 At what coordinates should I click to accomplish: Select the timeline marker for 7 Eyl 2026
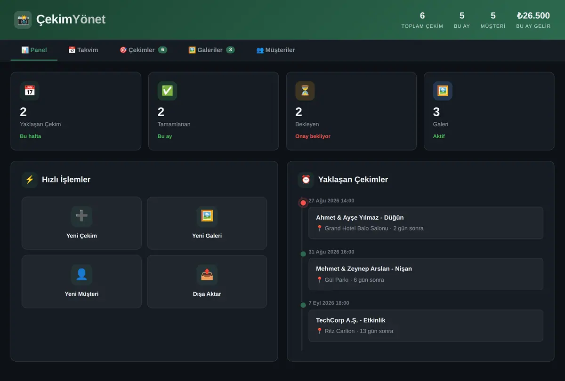click(x=303, y=305)
